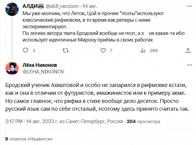Image resolution: width=196 pixels, height=145 pixels.
Task: Open Лёха Никонов's profile avatar
Action: (x=12, y=68)
